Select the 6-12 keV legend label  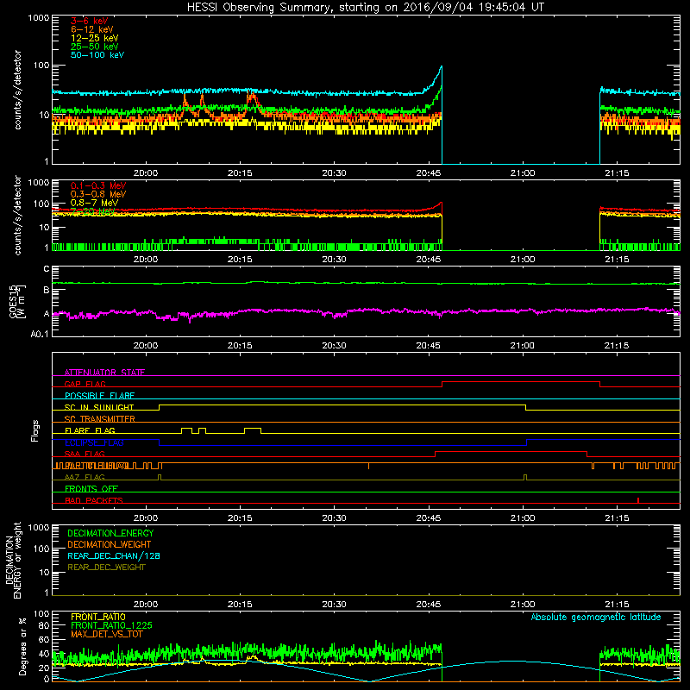click(x=92, y=29)
